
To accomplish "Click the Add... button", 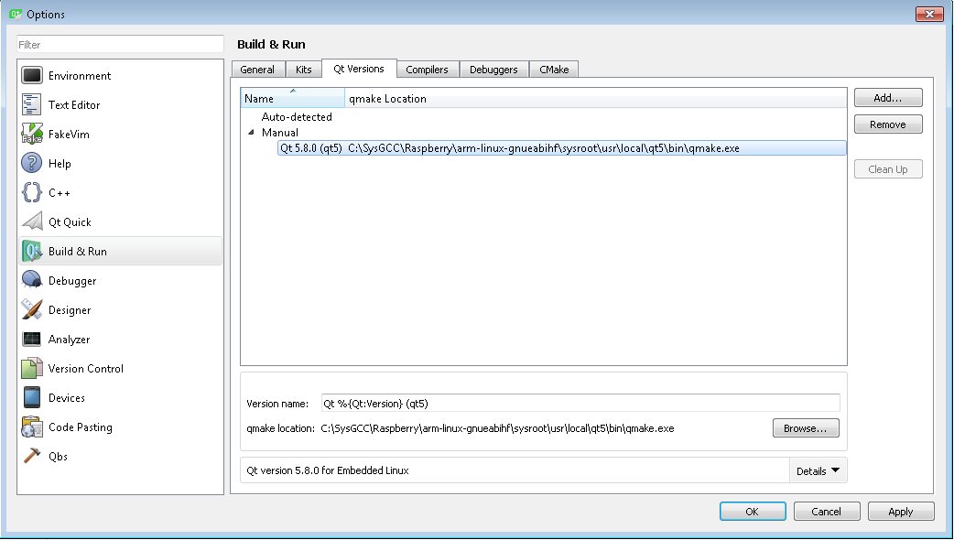I will pos(888,97).
